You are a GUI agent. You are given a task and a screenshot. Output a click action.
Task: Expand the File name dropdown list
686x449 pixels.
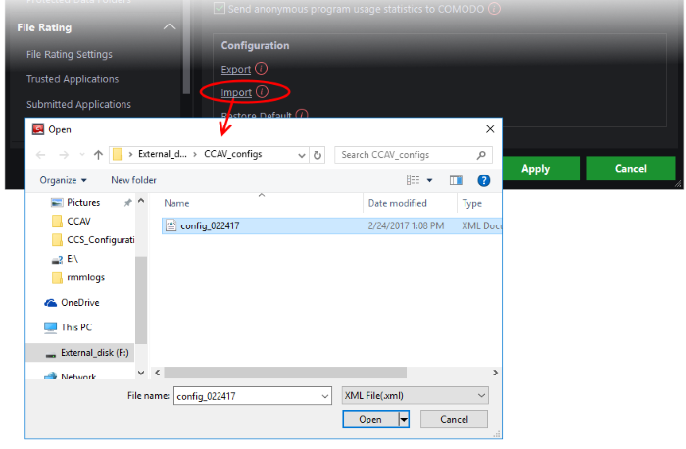click(x=324, y=395)
